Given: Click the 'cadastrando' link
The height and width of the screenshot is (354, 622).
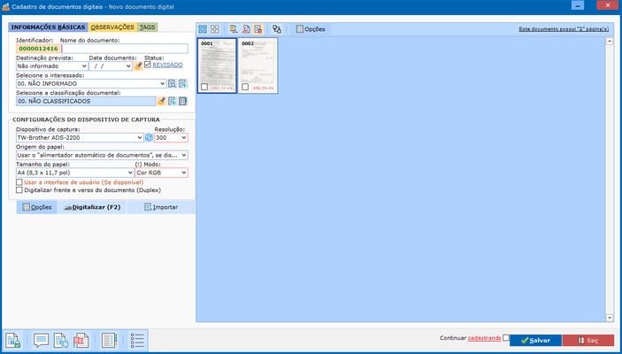Looking at the screenshot, I should [484, 338].
